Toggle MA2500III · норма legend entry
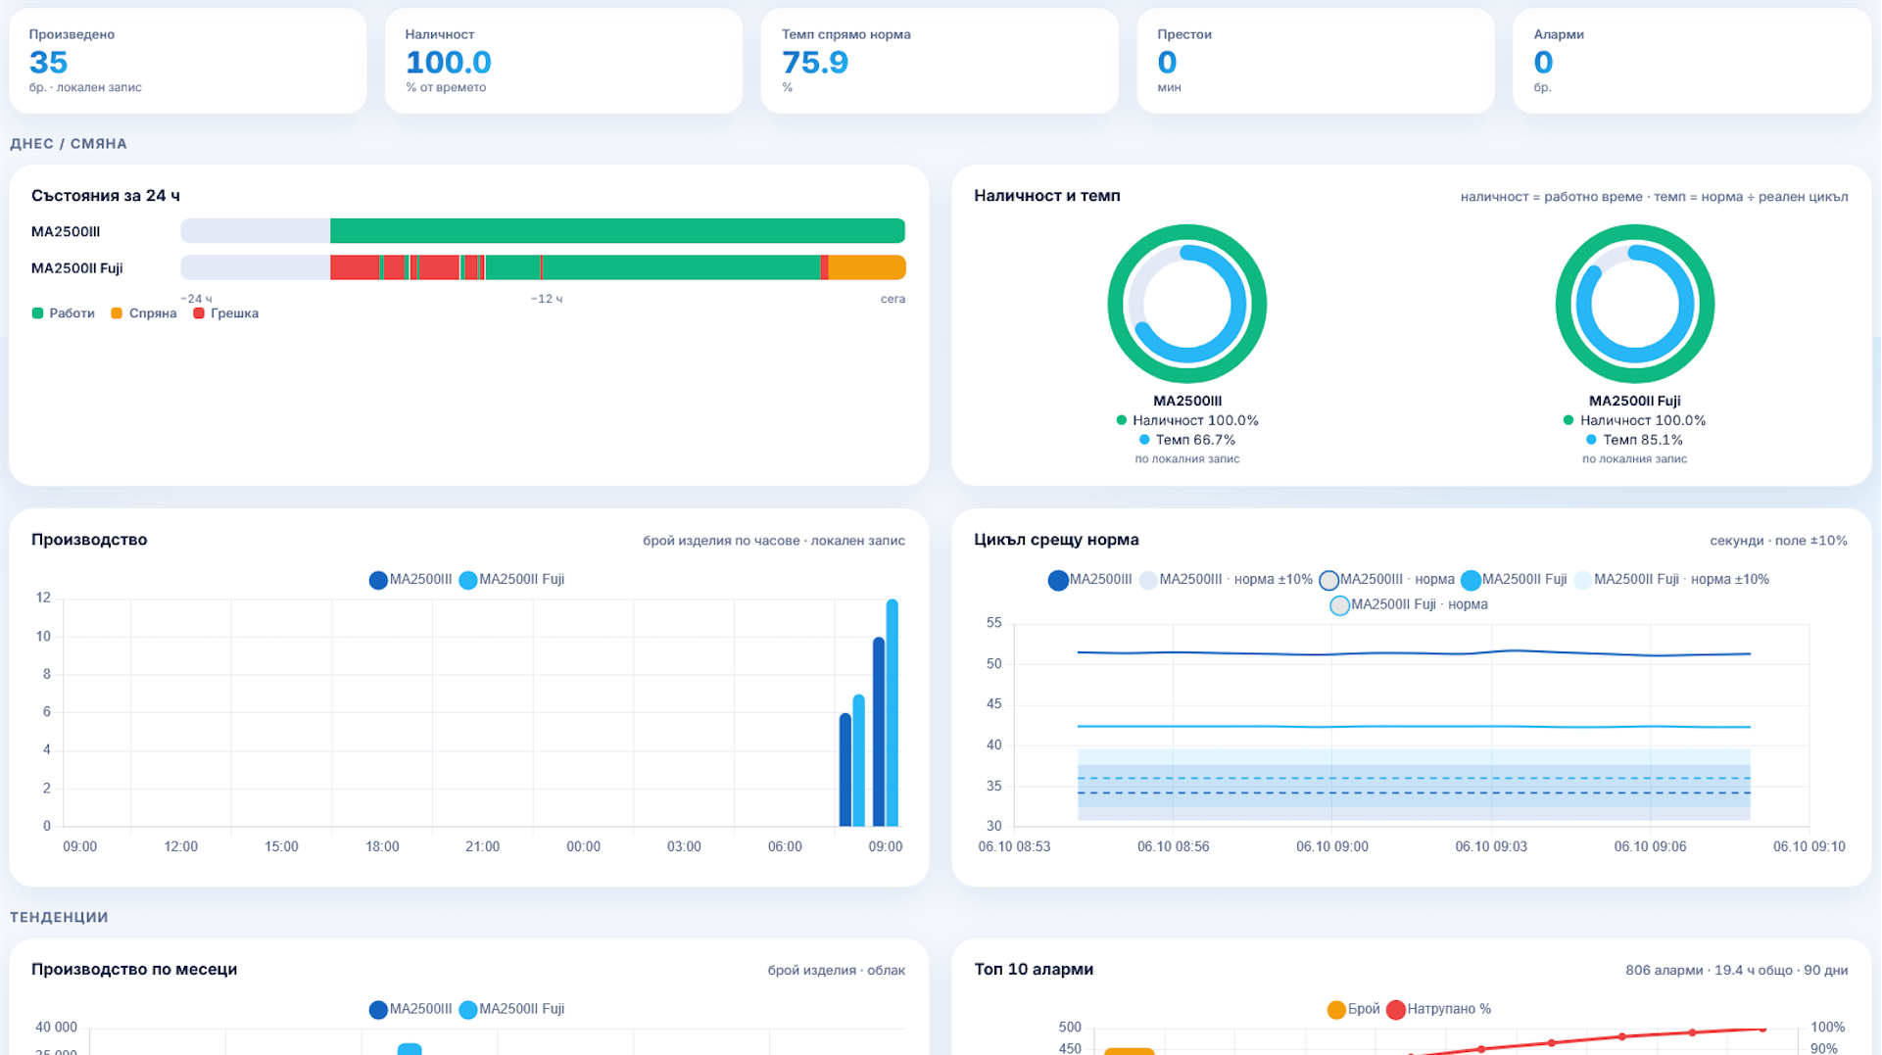 1386,580
